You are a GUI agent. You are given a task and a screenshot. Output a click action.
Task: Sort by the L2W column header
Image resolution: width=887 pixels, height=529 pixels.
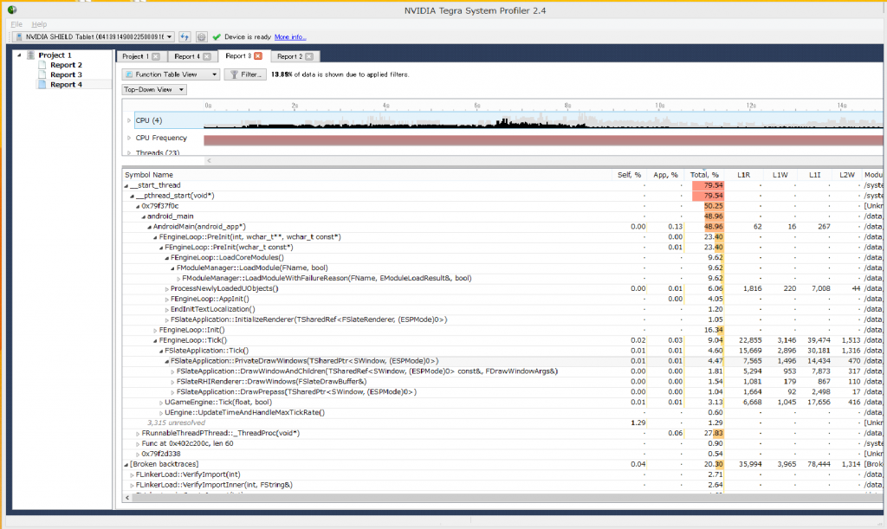click(846, 175)
